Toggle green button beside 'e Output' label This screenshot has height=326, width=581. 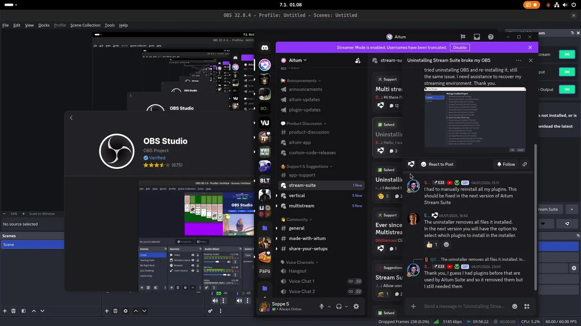[567, 90]
